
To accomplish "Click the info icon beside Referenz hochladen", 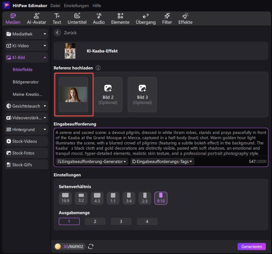I will 98,68.
